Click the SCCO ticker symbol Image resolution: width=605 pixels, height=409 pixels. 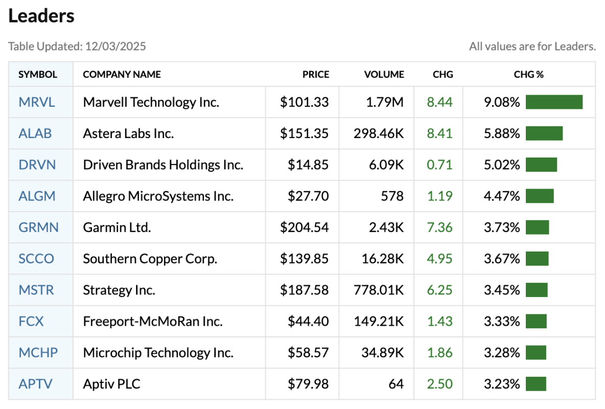(36, 259)
